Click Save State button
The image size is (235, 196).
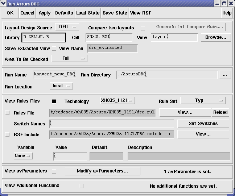point(115,13)
